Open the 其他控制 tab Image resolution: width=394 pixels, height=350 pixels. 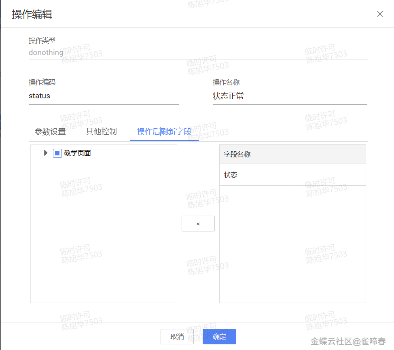pyautogui.click(x=100, y=132)
